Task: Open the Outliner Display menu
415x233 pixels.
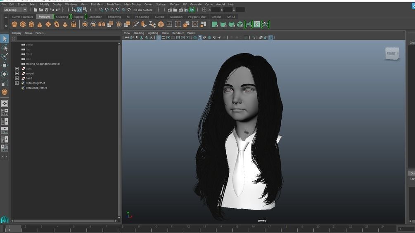Action: [17, 33]
